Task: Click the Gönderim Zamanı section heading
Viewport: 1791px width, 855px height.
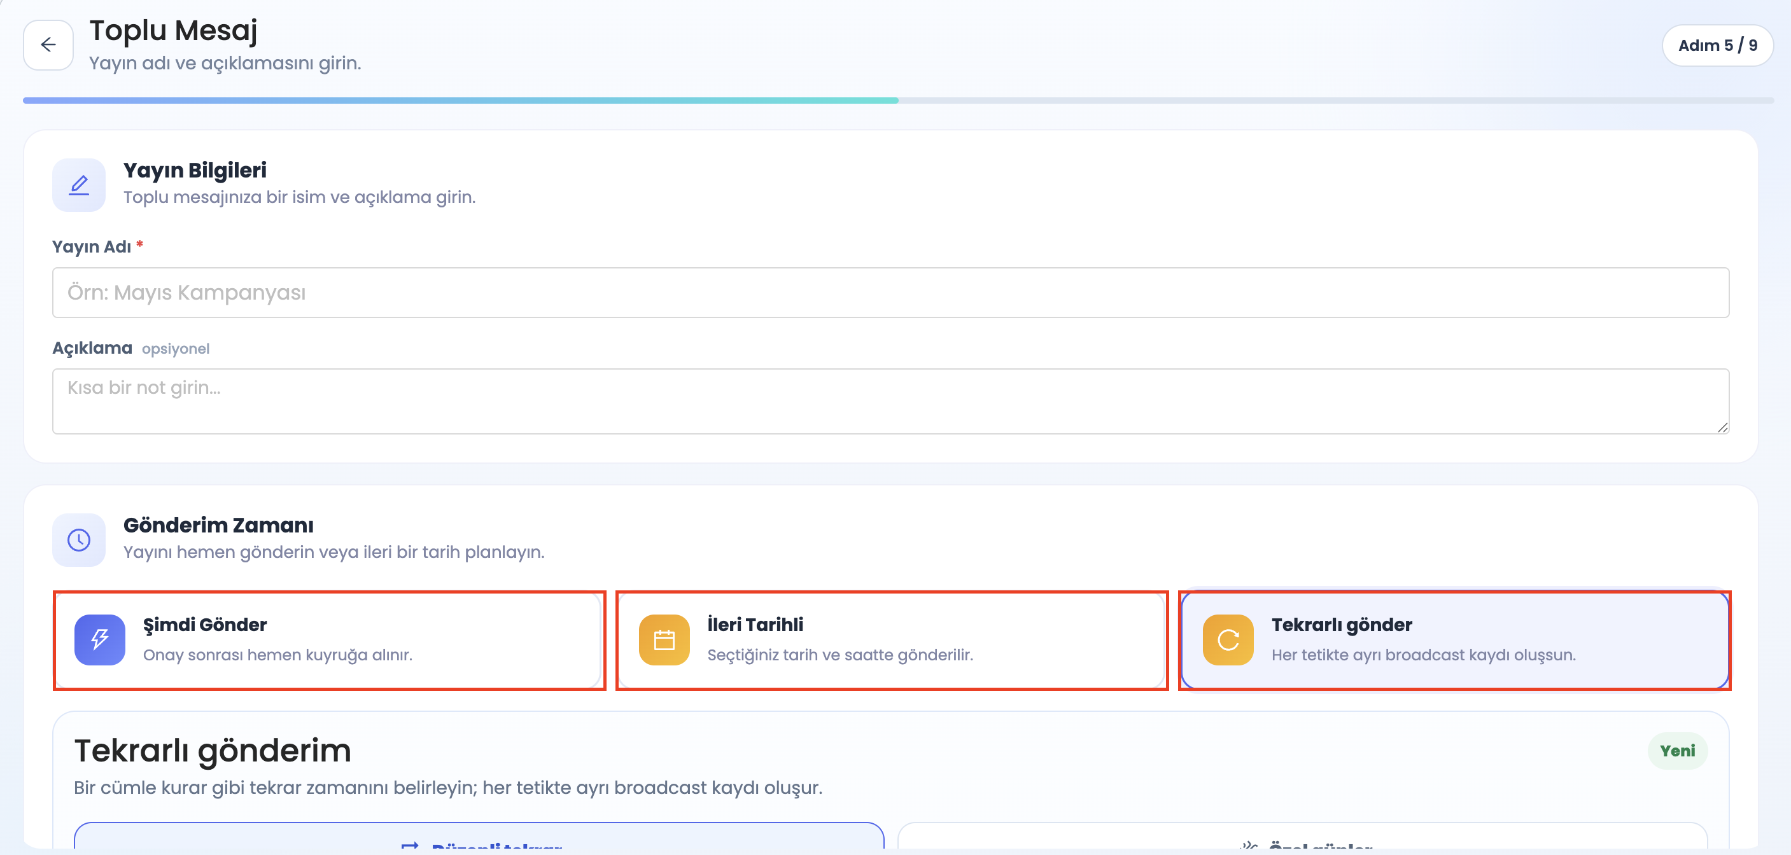Action: coord(218,525)
